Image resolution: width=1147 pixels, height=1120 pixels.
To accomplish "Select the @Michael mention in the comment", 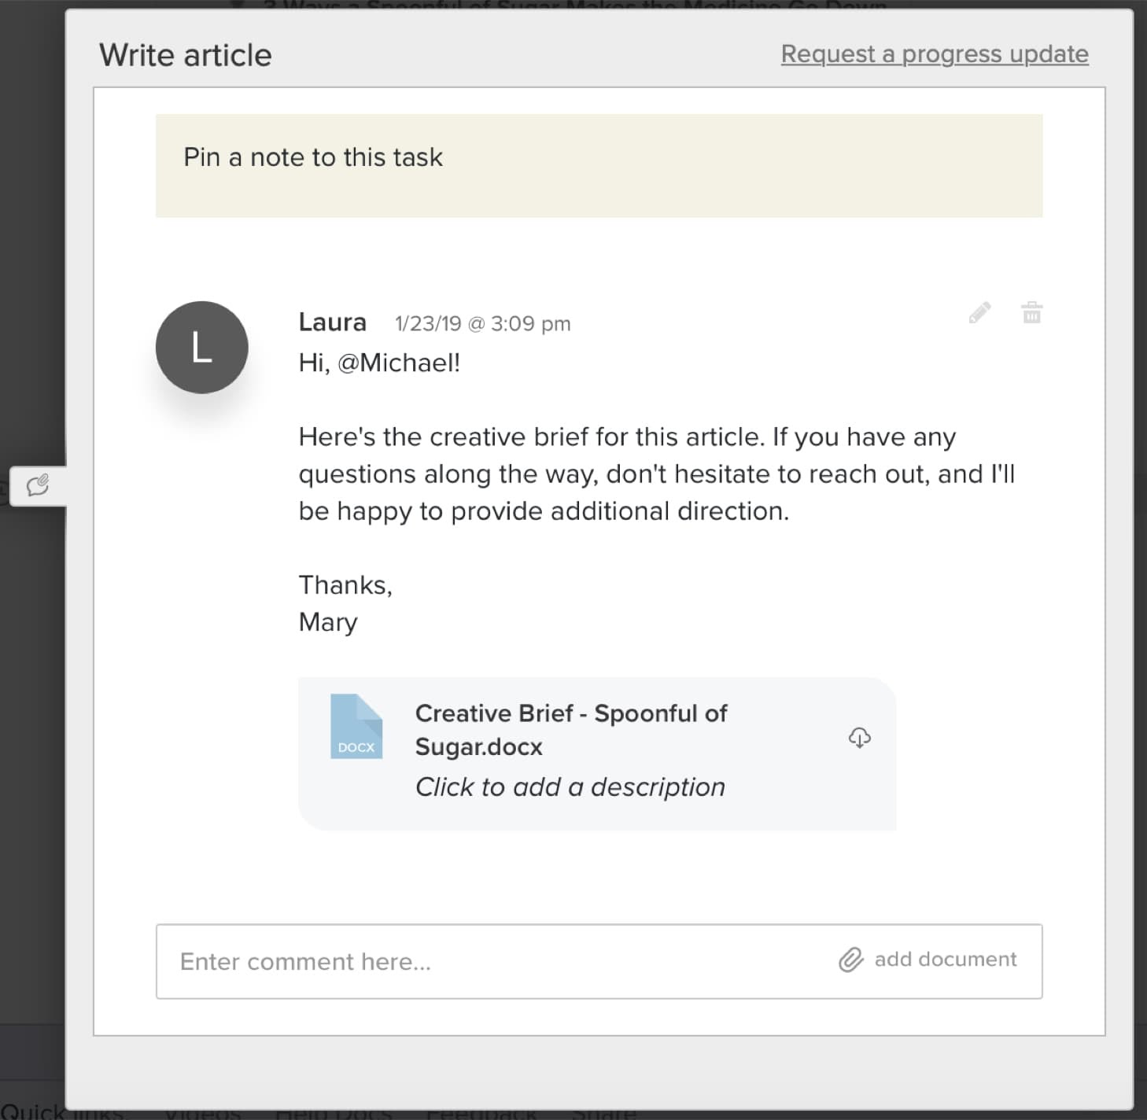I will pyautogui.click(x=397, y=363).
